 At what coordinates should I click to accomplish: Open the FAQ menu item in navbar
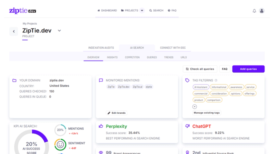pos(172,11)
